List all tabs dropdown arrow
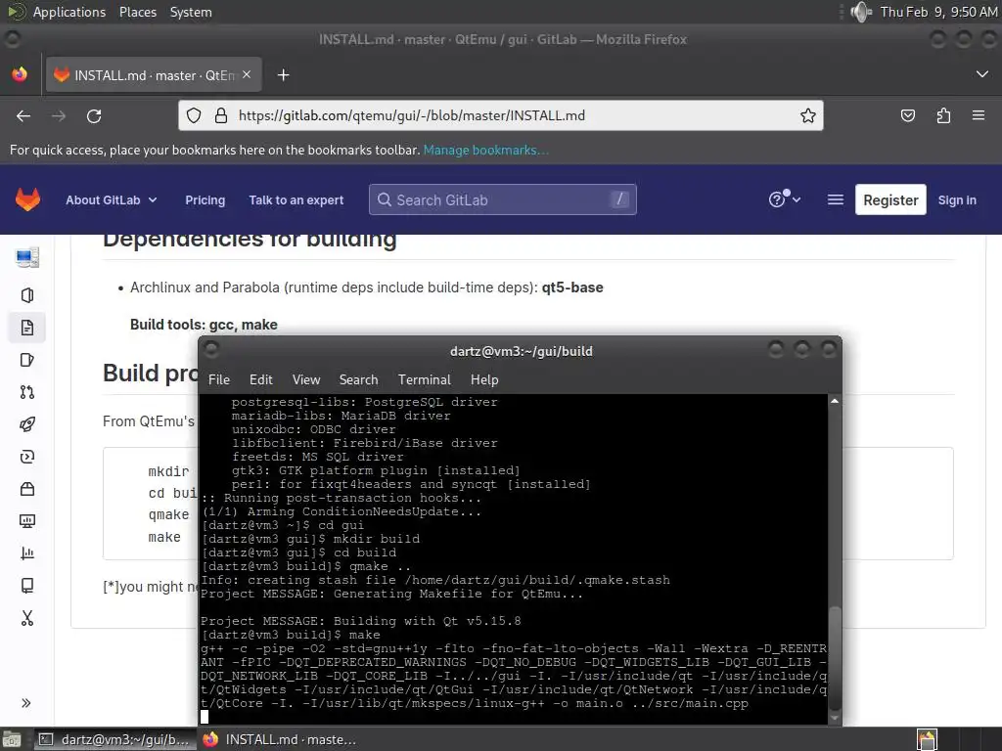This screenshot has width=1002, height=751. (x=982, y=74)
